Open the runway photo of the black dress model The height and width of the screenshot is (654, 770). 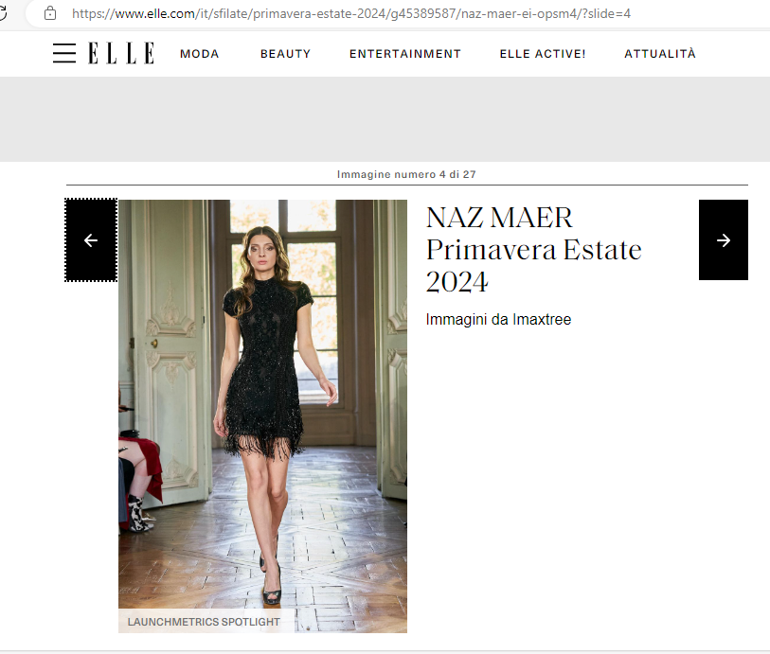262,416
